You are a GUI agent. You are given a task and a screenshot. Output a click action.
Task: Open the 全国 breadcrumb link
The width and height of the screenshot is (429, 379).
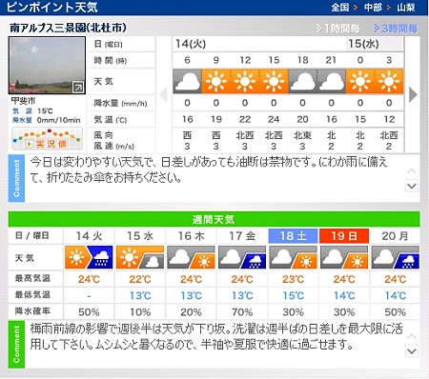point(339,8)
